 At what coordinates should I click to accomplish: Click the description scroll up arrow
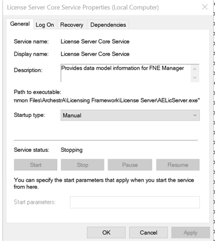pyautogui.click(x=195, y=69)
